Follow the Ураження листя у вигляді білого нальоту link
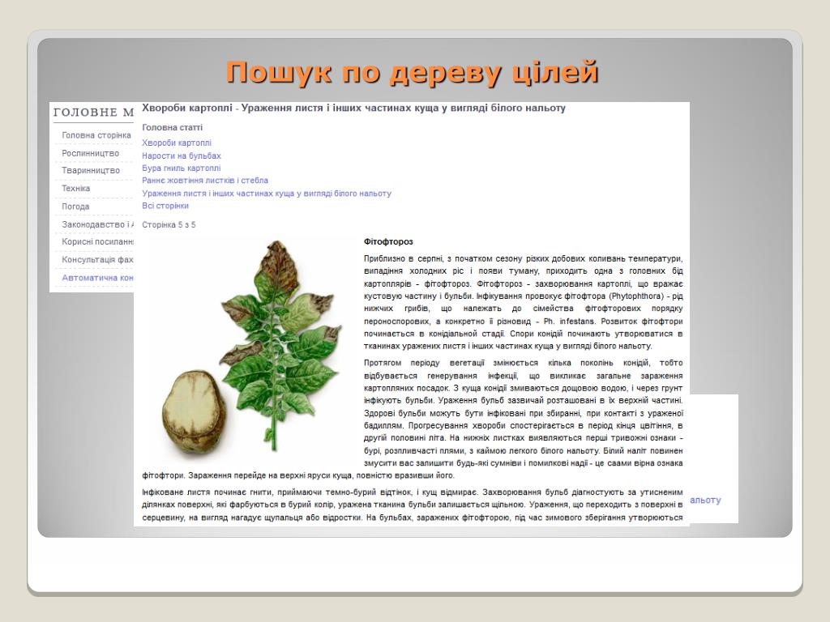This screenshot has width=830, height=622. point(266,194)
